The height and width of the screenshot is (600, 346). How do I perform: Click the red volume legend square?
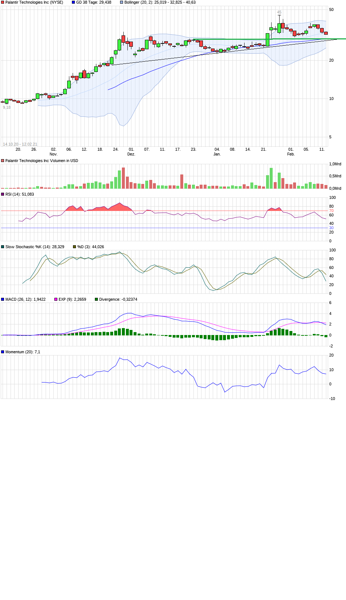[3, 161]
